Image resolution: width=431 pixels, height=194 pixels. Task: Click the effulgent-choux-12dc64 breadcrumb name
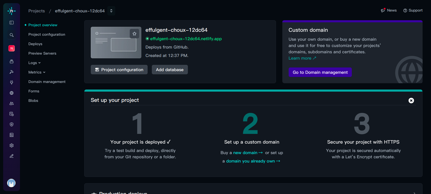pyautogui.click(x=80, y=11)
